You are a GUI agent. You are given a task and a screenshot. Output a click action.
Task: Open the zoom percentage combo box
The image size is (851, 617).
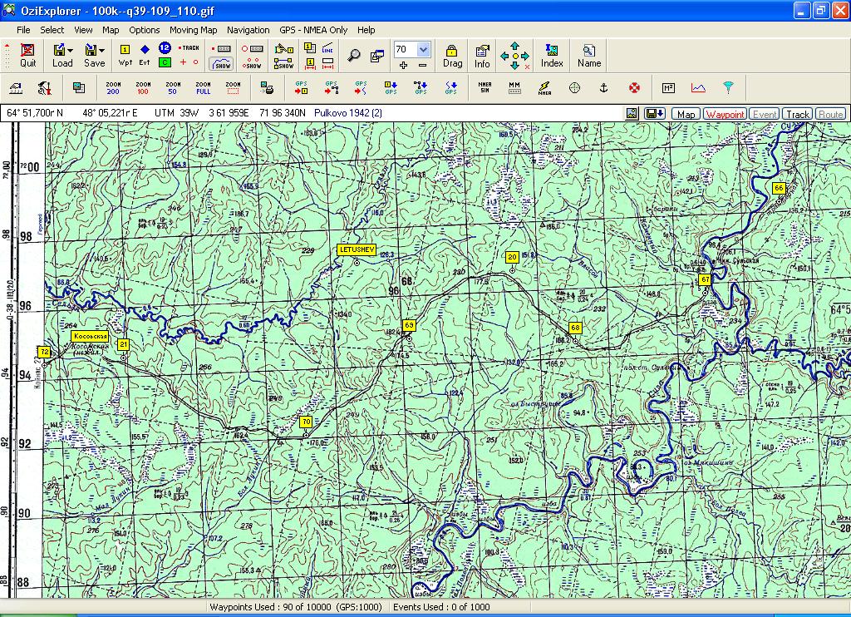tap(424, 49)
